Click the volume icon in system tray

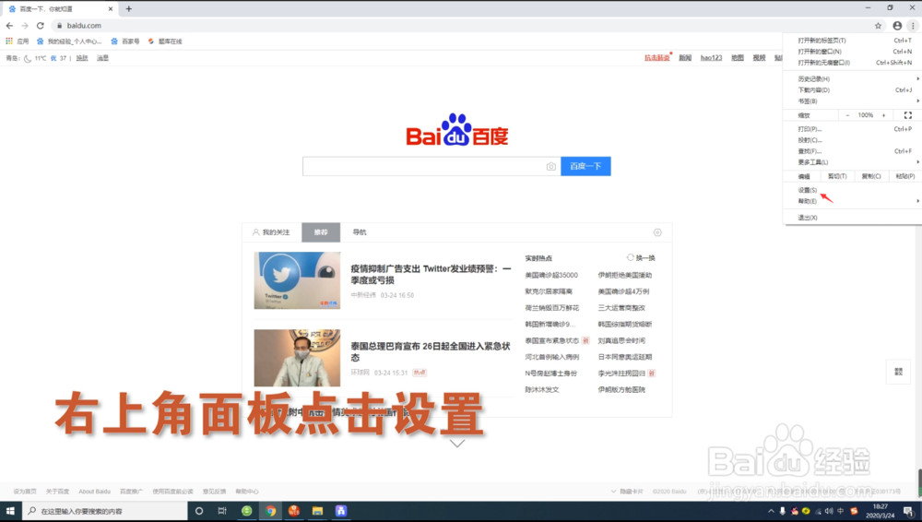(829, 511)
